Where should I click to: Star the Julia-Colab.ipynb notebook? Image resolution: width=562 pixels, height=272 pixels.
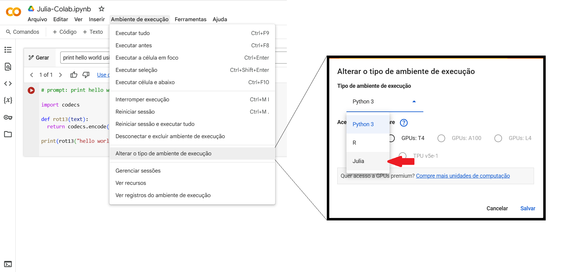coord(101,9)
